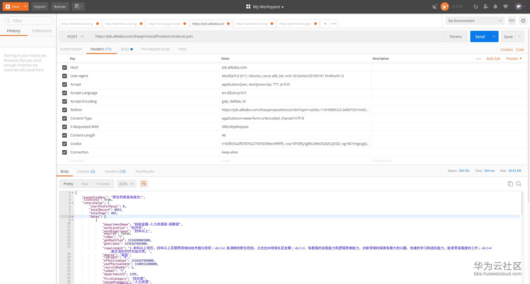Open the Cookies link
This screenshot has width=530, height=284.
point(507,49)
